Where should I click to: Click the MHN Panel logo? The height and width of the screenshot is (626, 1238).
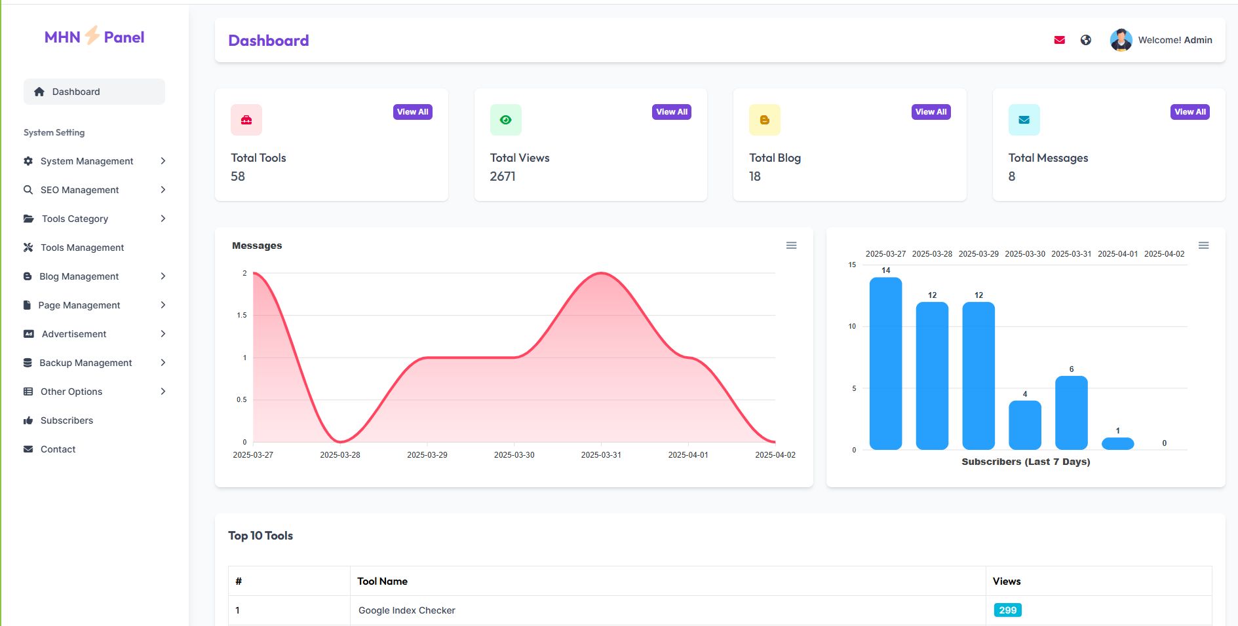coord(94,37)
